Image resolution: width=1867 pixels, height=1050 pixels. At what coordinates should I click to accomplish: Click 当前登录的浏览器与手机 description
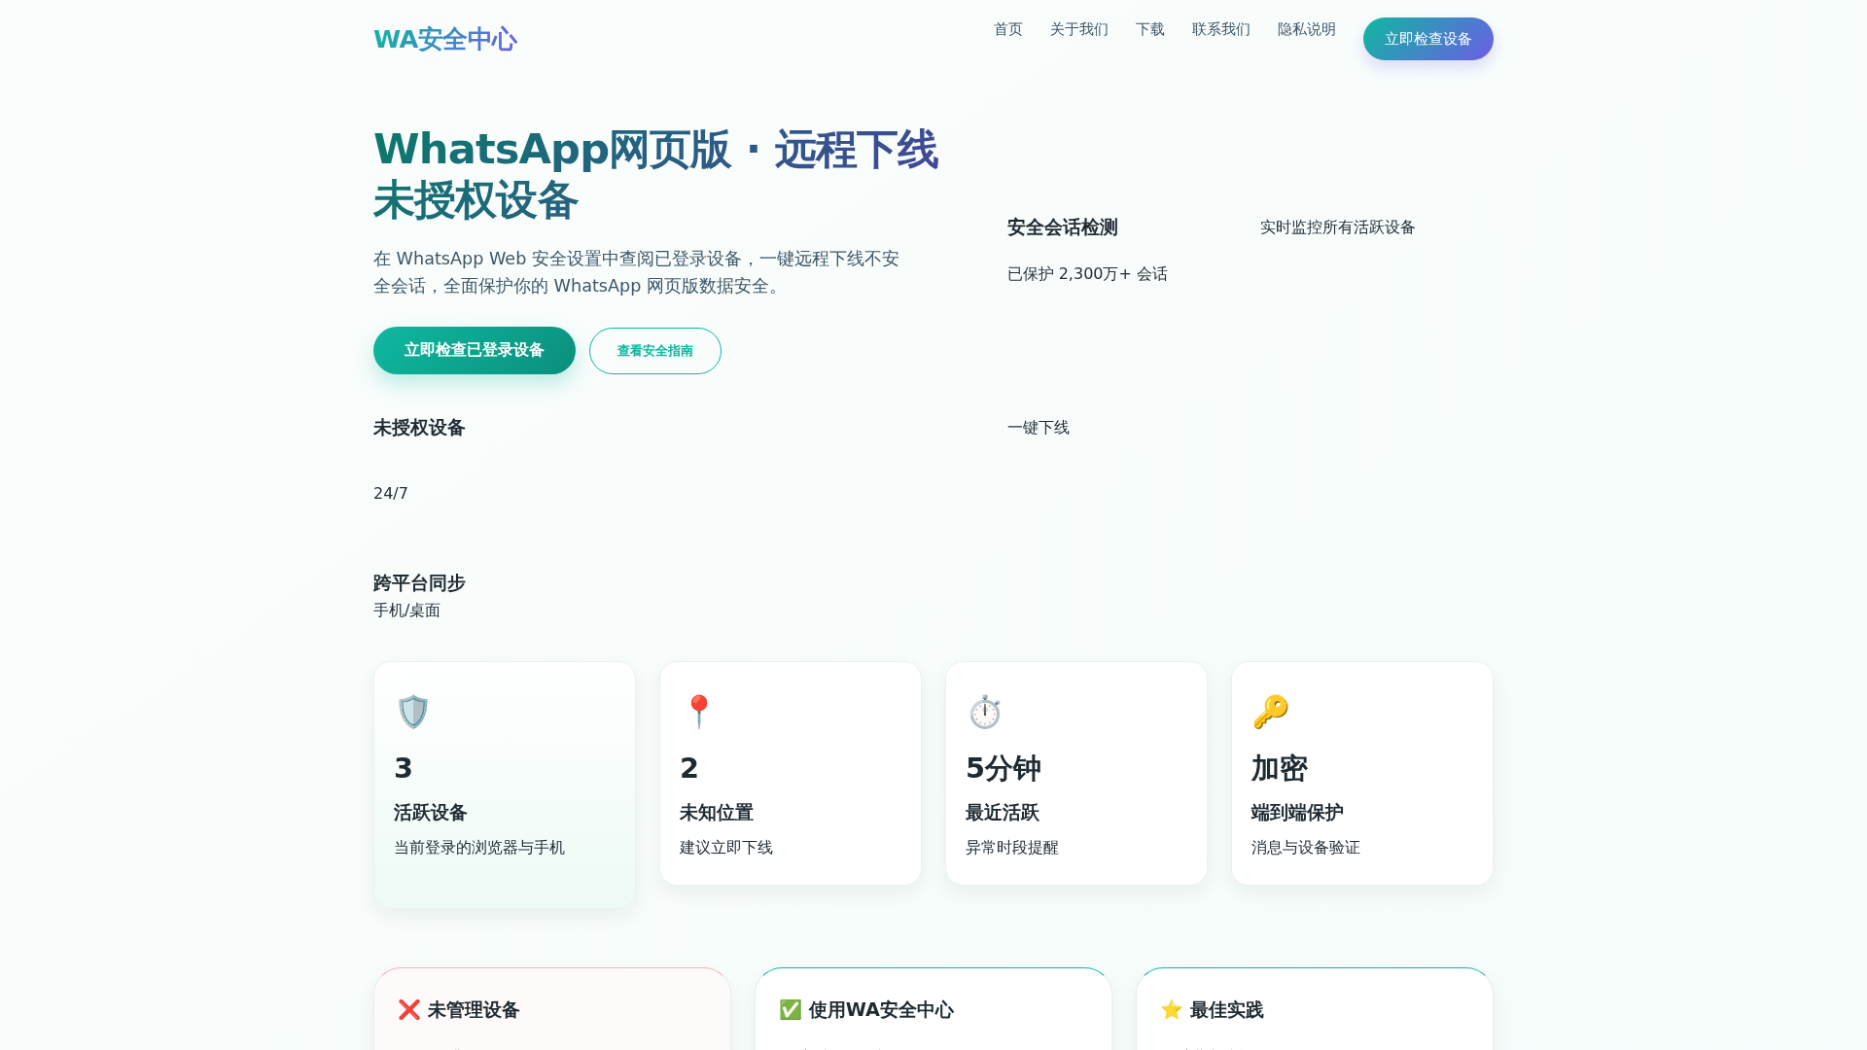[479, 848]
